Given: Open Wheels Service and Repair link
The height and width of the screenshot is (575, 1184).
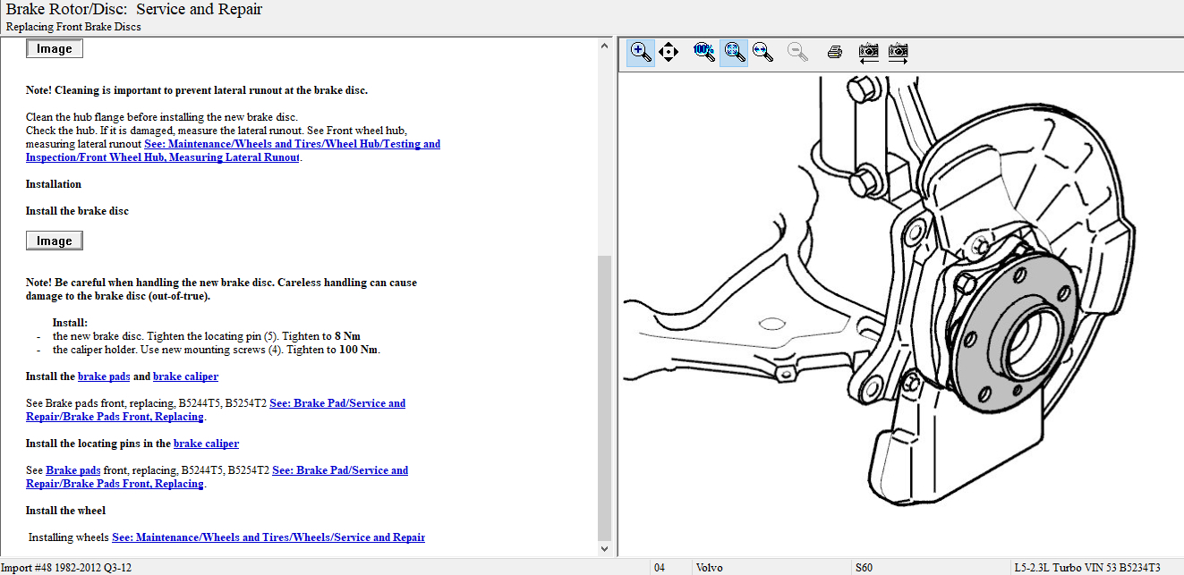Looking at the screenshot, I should point(268,537).
